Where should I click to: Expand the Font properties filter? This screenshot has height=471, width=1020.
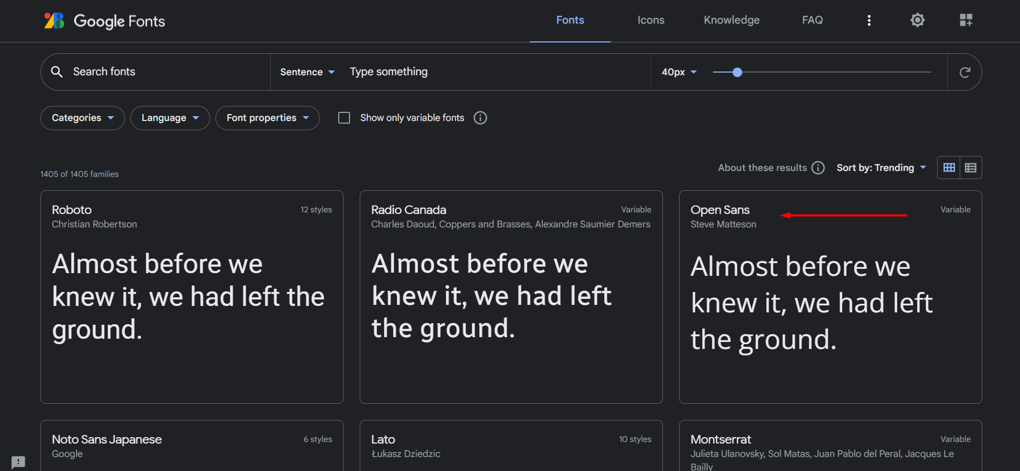(267, 118)
